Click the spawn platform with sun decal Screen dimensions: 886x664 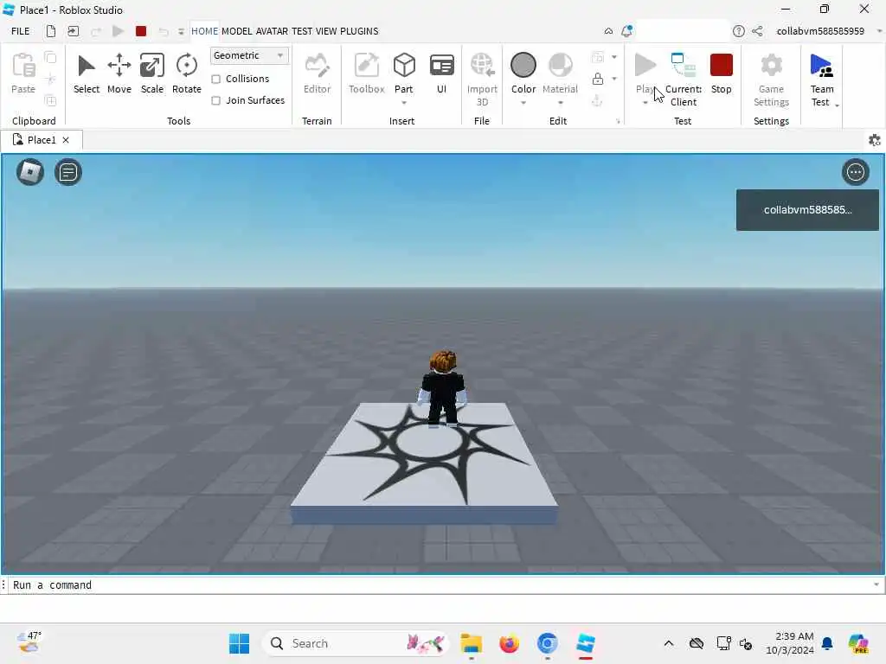(x=424, y=463)
